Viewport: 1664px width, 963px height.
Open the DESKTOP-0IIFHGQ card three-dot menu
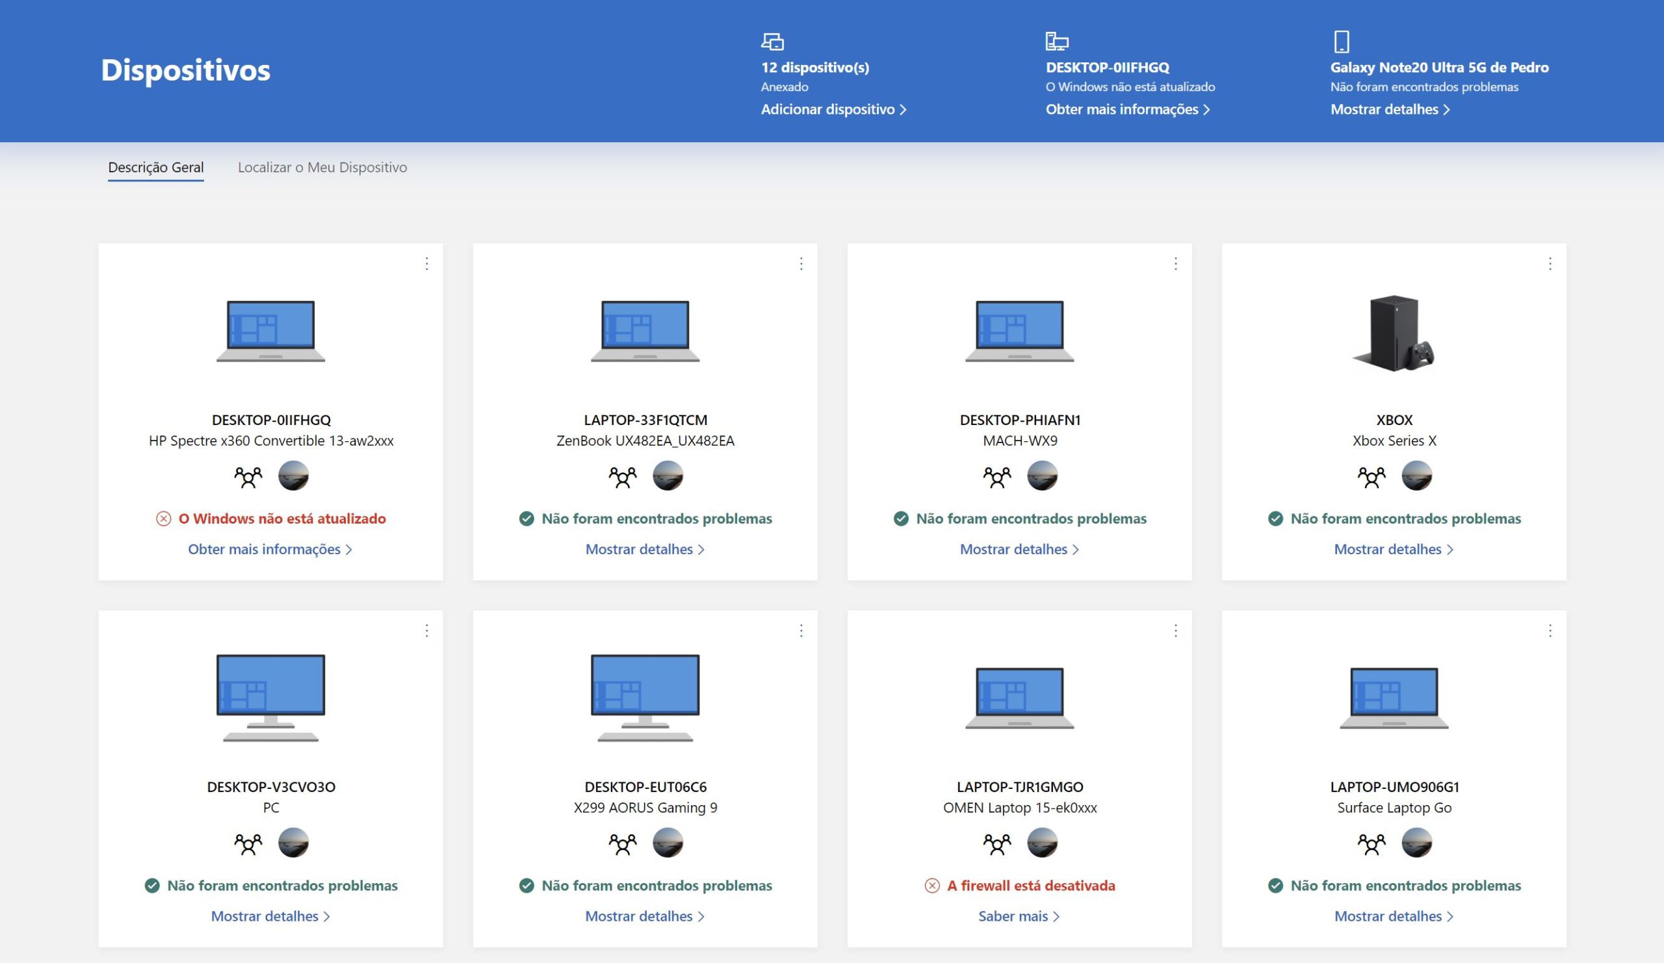(x=426, y=264)
